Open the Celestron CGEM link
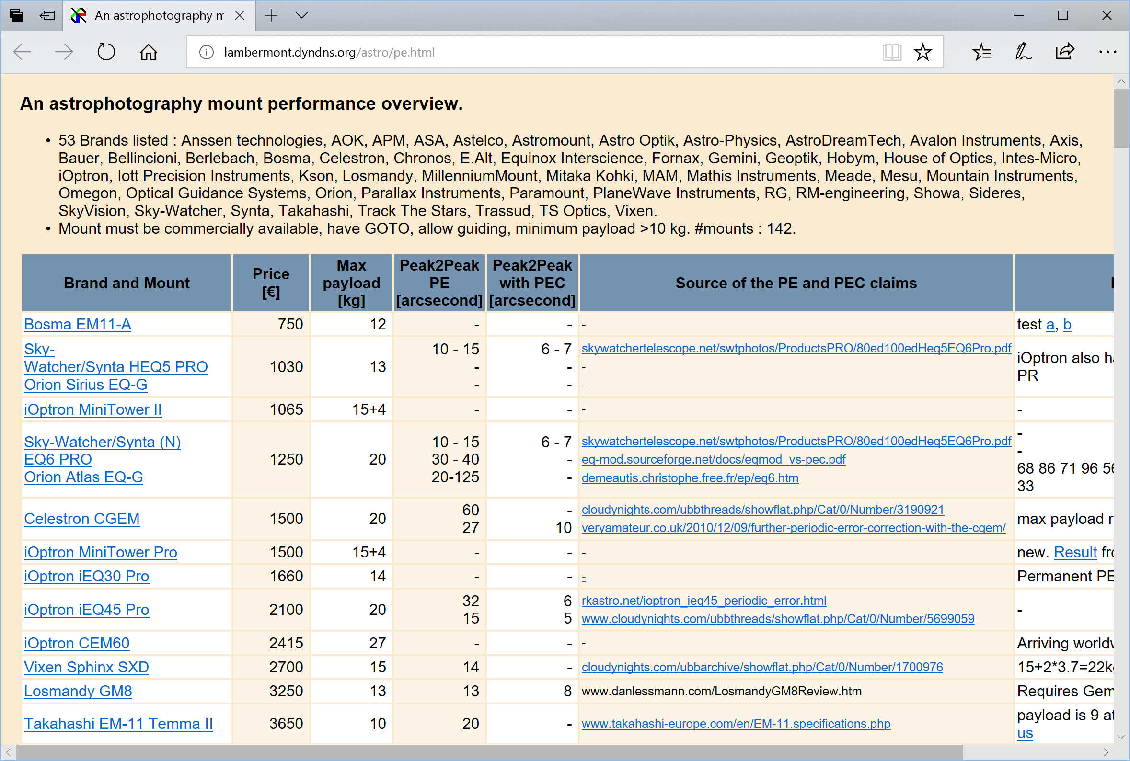1130x761 pixels. click(82, 519)
